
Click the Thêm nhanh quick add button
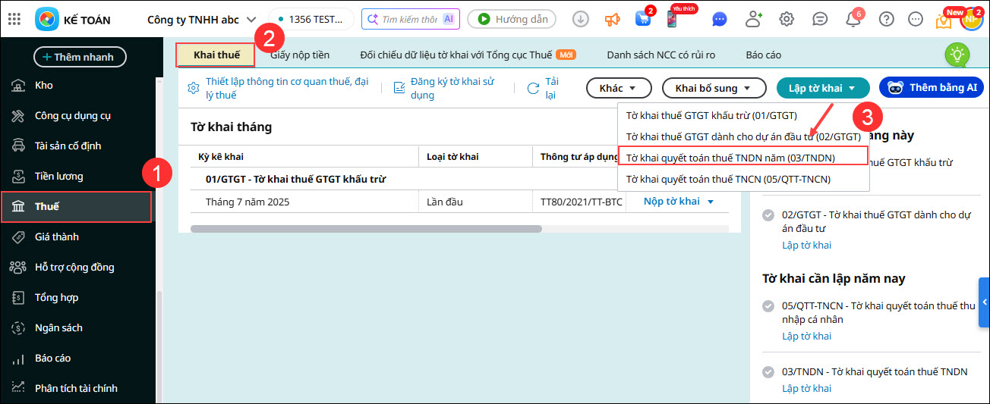[80, 57]
